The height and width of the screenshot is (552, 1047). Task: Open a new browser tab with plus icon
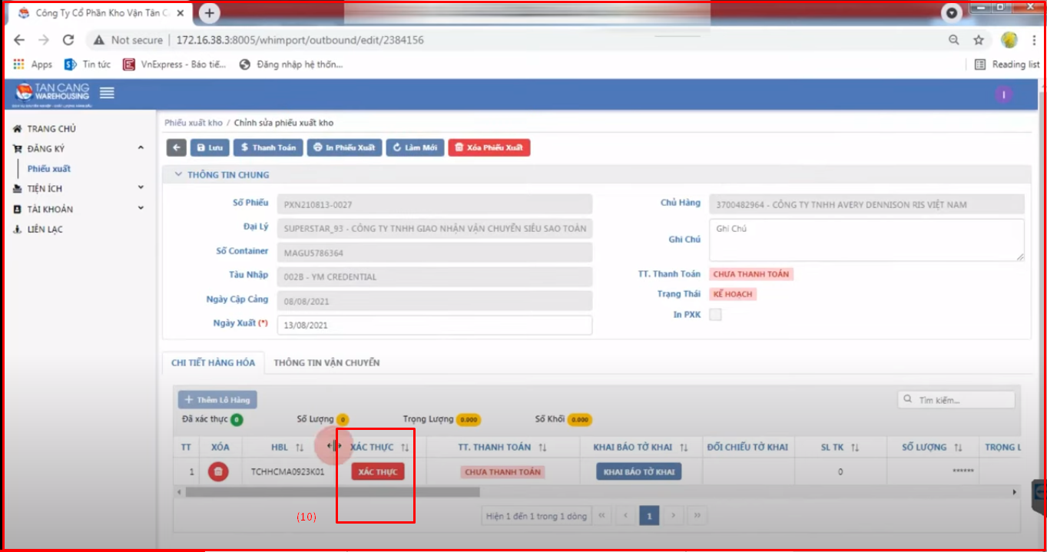click(x=209, y=13)
